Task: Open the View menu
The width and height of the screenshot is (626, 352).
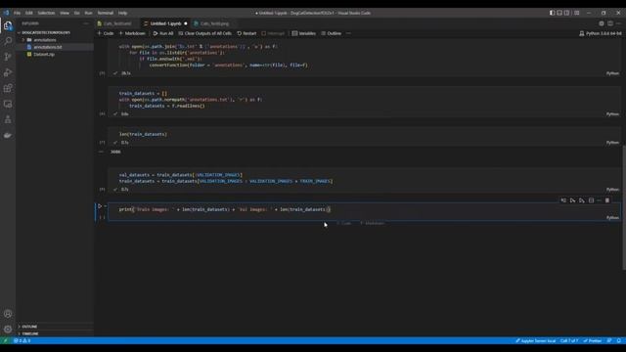Action: click(65, 13)
